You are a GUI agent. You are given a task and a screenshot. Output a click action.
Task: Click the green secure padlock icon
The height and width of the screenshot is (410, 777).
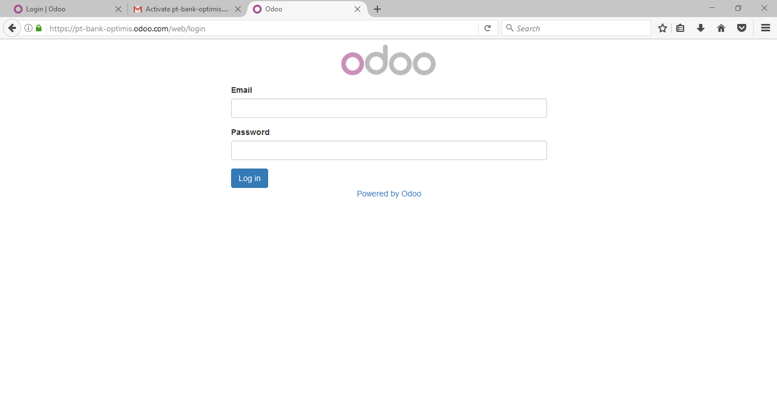(x=39, y=28)
